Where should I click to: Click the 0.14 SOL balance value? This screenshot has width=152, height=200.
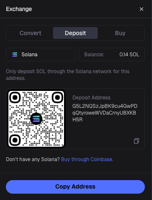pos(129,55)
